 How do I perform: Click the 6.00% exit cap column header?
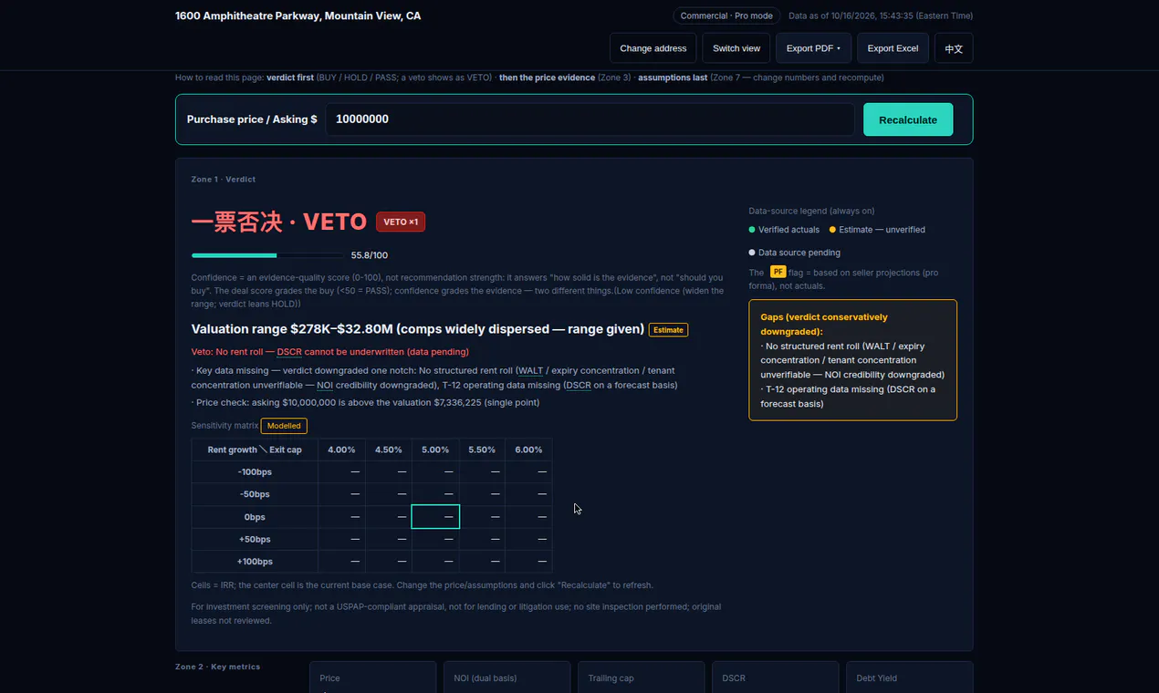click(x=528, y=450)
